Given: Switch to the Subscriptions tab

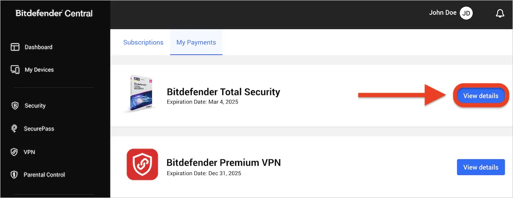Looking at the screenshot, I should coord(143,43).
